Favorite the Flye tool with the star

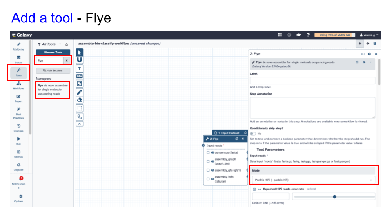pyautogui.click(x=357, y=62)
